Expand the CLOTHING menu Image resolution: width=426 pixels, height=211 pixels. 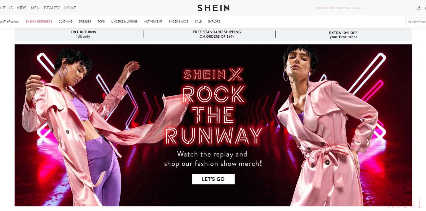(65, 21)
